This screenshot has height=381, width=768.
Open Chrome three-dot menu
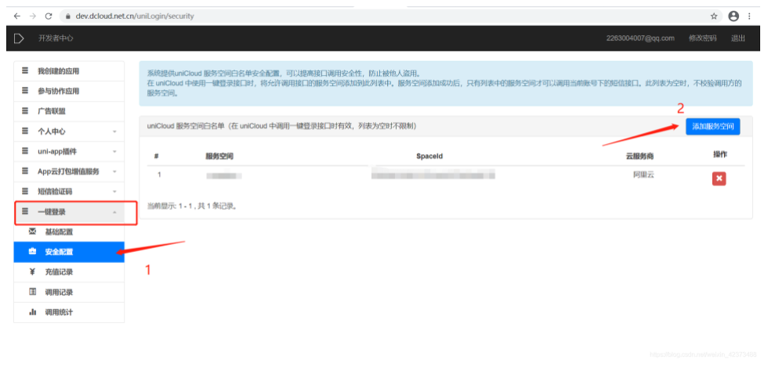click(x=751, y=16)
